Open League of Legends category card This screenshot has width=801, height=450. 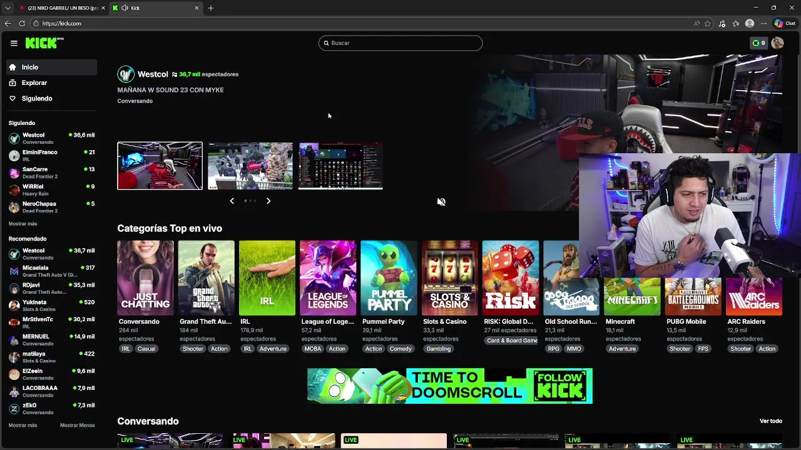pyautogui.click(x=328, y=278)
